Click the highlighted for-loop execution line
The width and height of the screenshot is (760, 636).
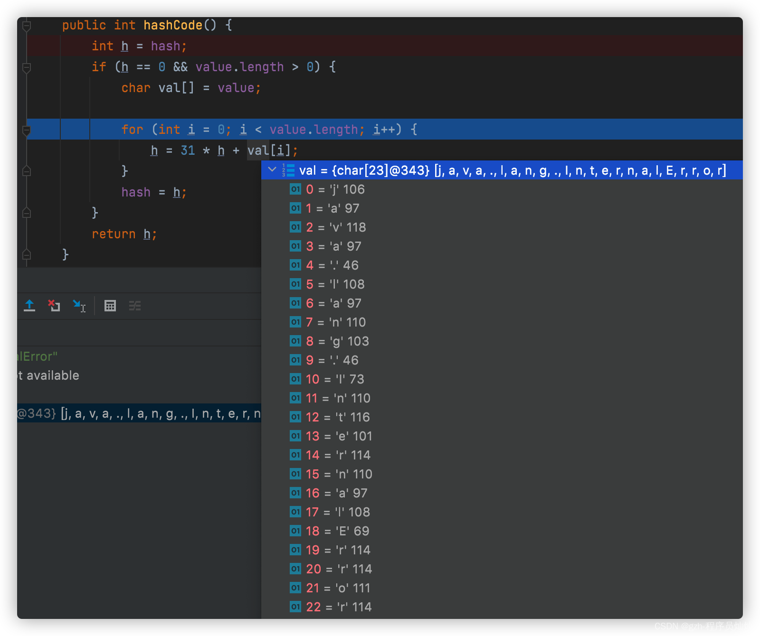385,129
